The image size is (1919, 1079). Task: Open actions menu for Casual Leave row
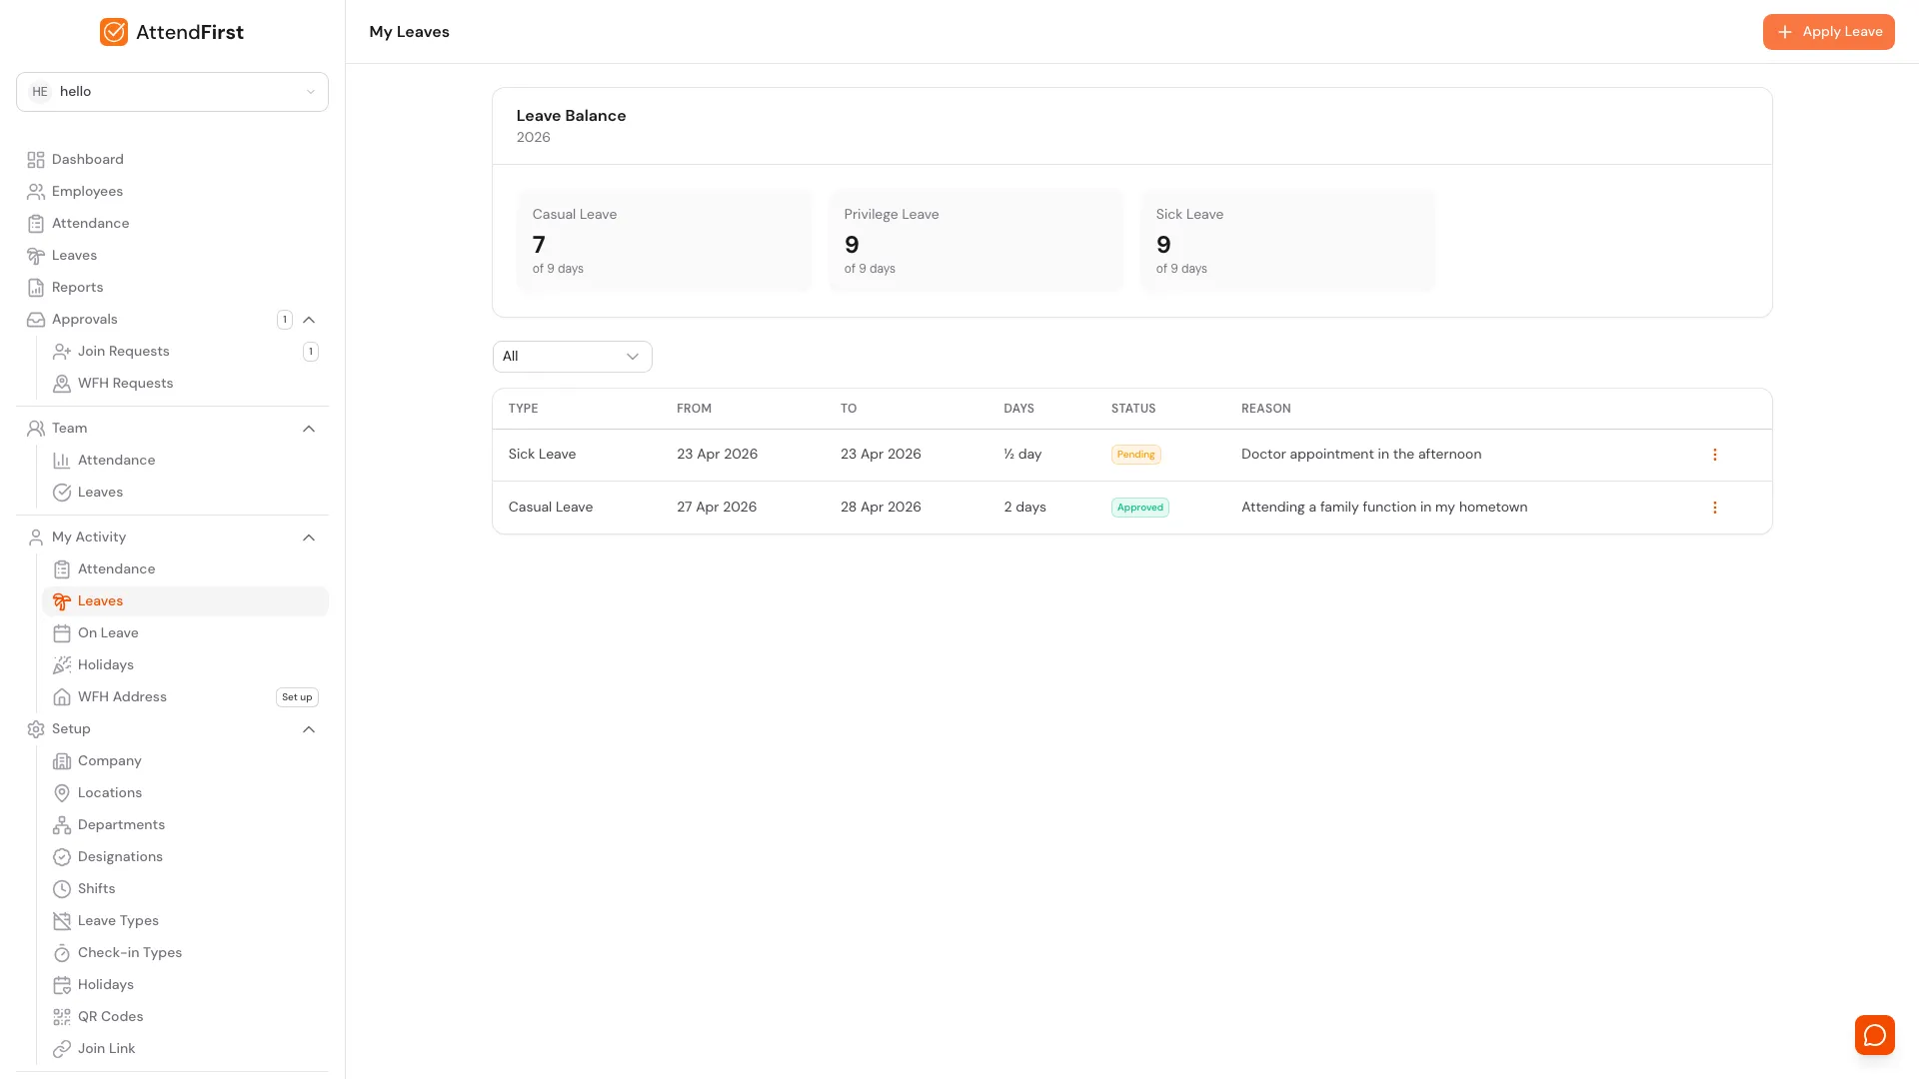[x=1715, y=508]
